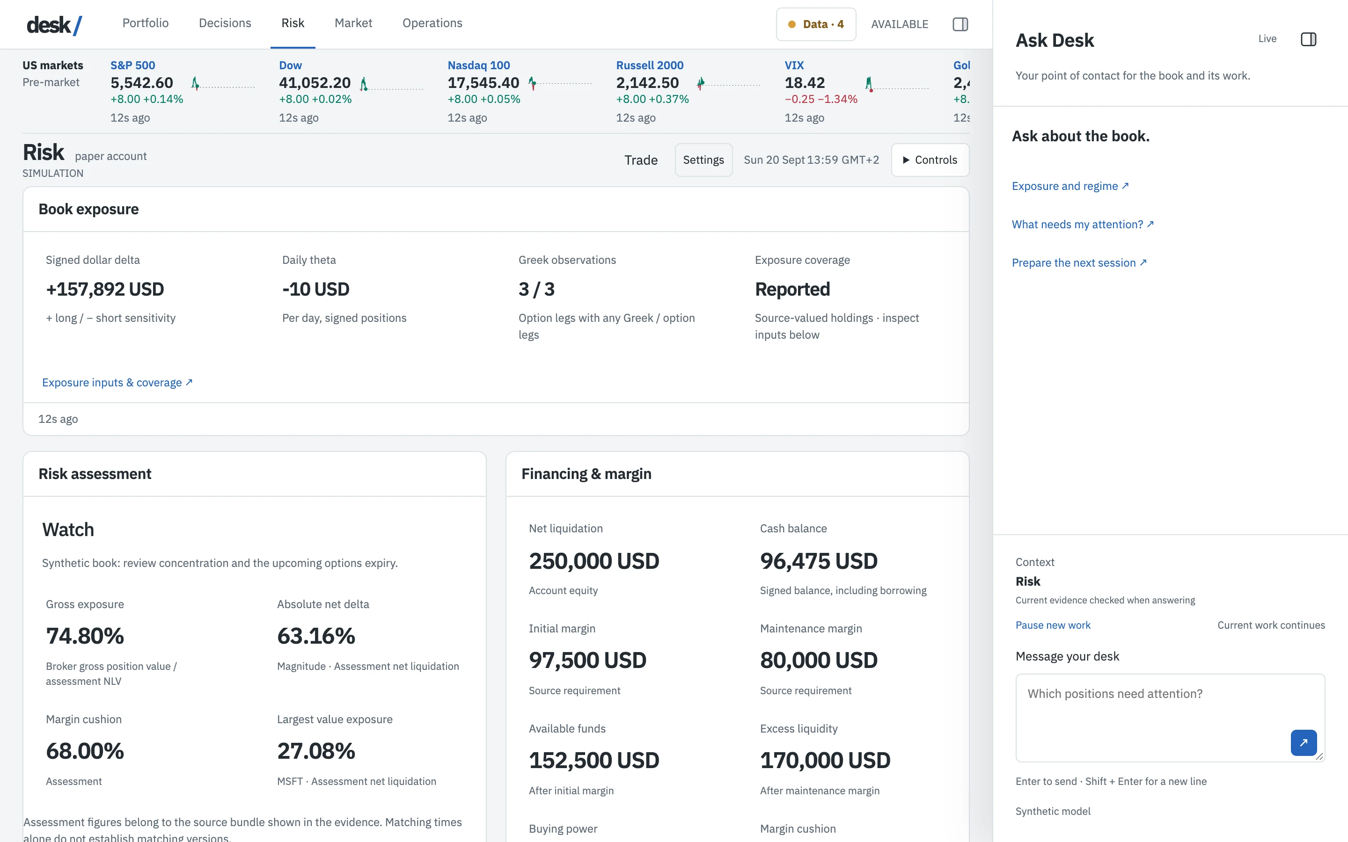Click the Financing & margin heading
This screenshot has height=842, width=1348.
(x=586, y=474)
